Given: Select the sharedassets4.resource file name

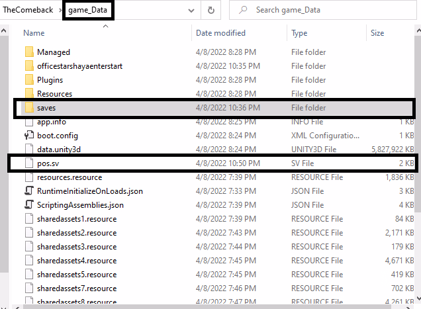Looking at the screenshot, I should click(x=77, y=261).
